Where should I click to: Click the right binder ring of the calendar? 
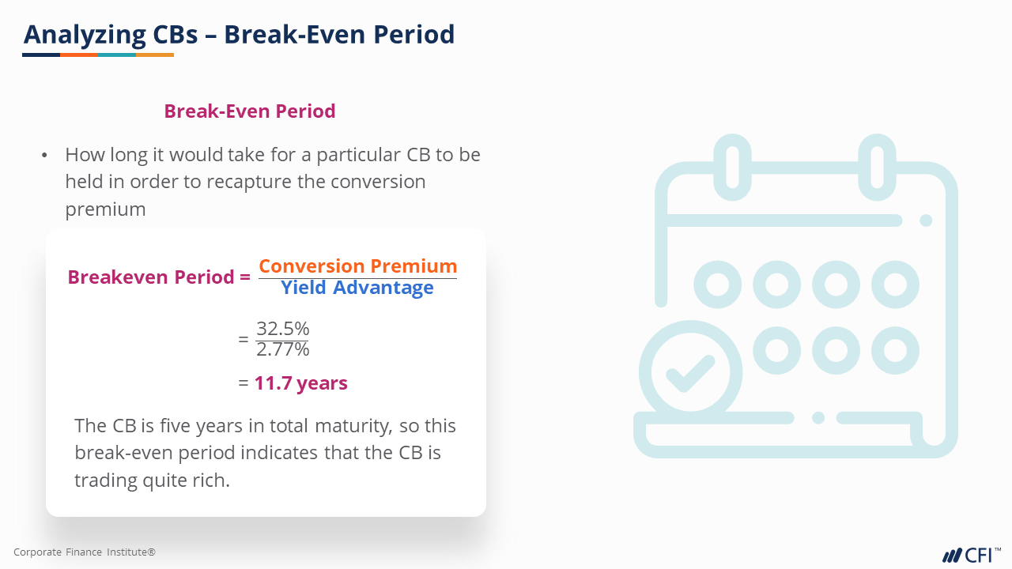click(877, 164)
